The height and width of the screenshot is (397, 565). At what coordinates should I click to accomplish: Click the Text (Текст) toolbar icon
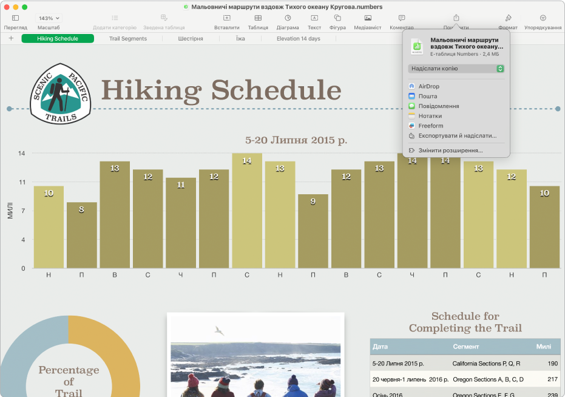click(314, 18)
